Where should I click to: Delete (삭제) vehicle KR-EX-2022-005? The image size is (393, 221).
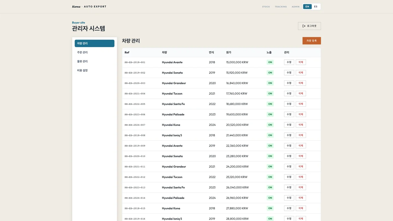(x=301, y=104)
